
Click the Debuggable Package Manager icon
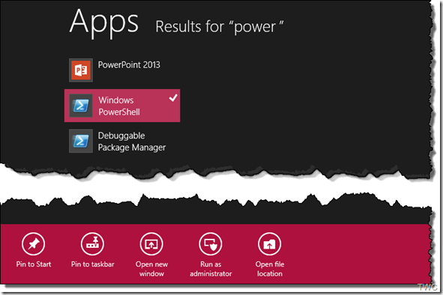point(81,141)
